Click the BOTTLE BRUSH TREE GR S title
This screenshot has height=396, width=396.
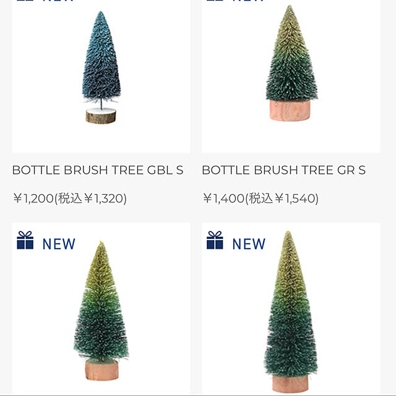(x=283, y=170)
